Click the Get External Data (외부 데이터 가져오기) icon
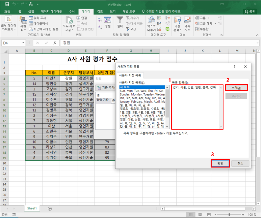The height and width of the screenshot is (218, 261). [x=9, y=19]
